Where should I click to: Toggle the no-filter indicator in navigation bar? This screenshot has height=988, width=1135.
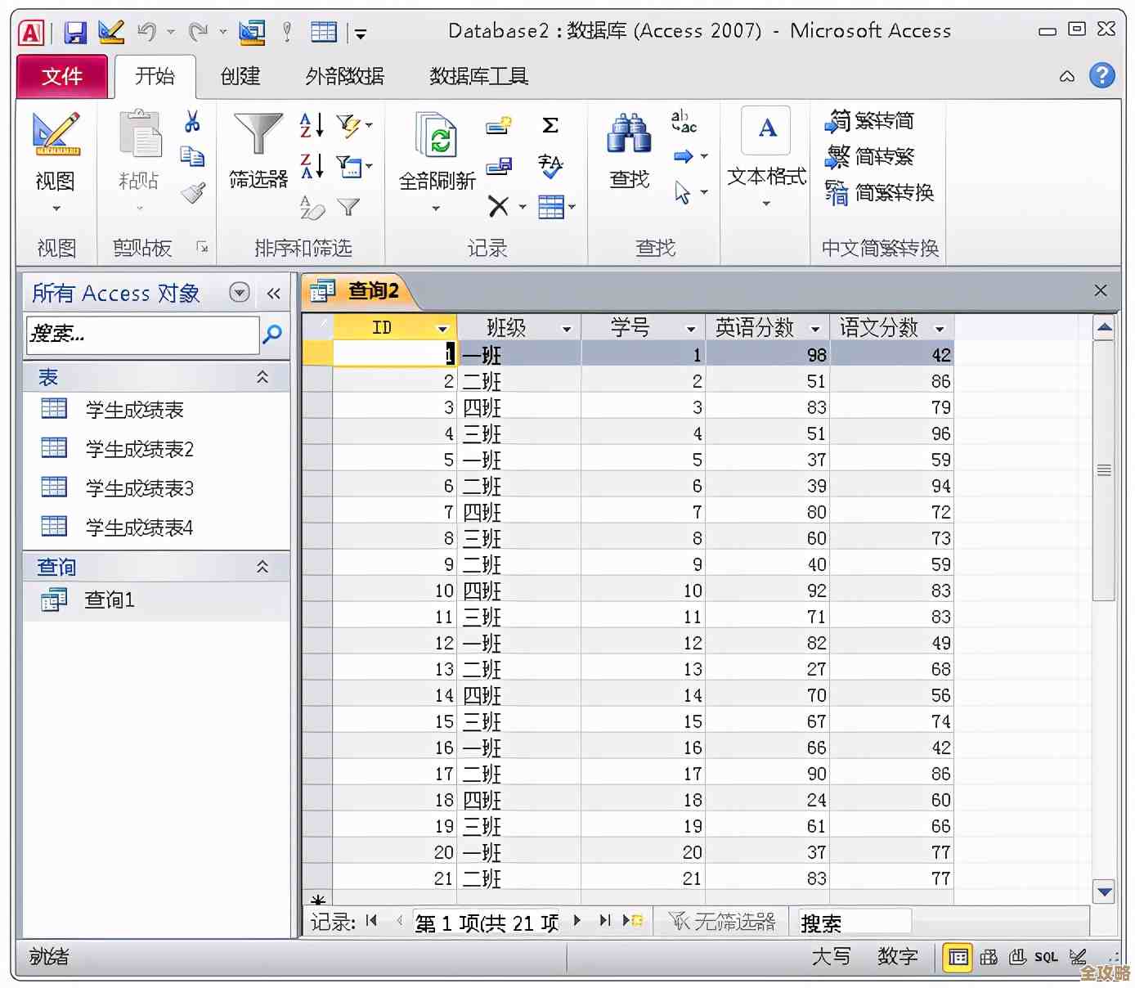tap(722, 923)
